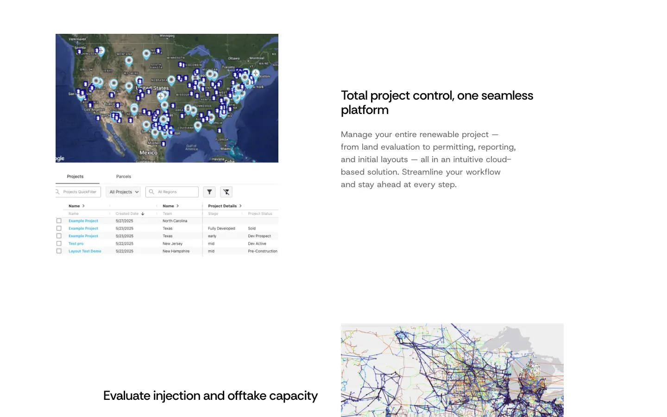Open Example Project from North Carolina row
The width and height of the screenshot is (667, 417).
coord(83,221)
